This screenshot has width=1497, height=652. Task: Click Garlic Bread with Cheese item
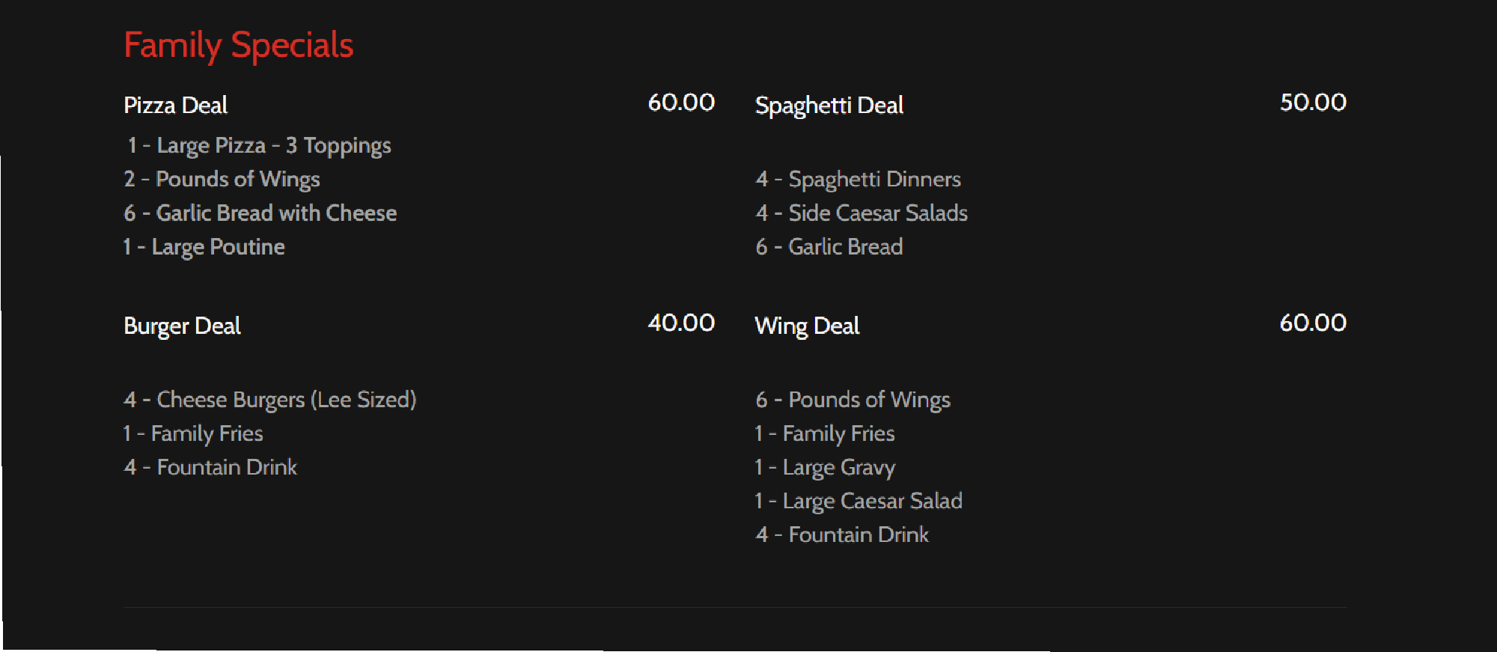(x=260, y=213)
